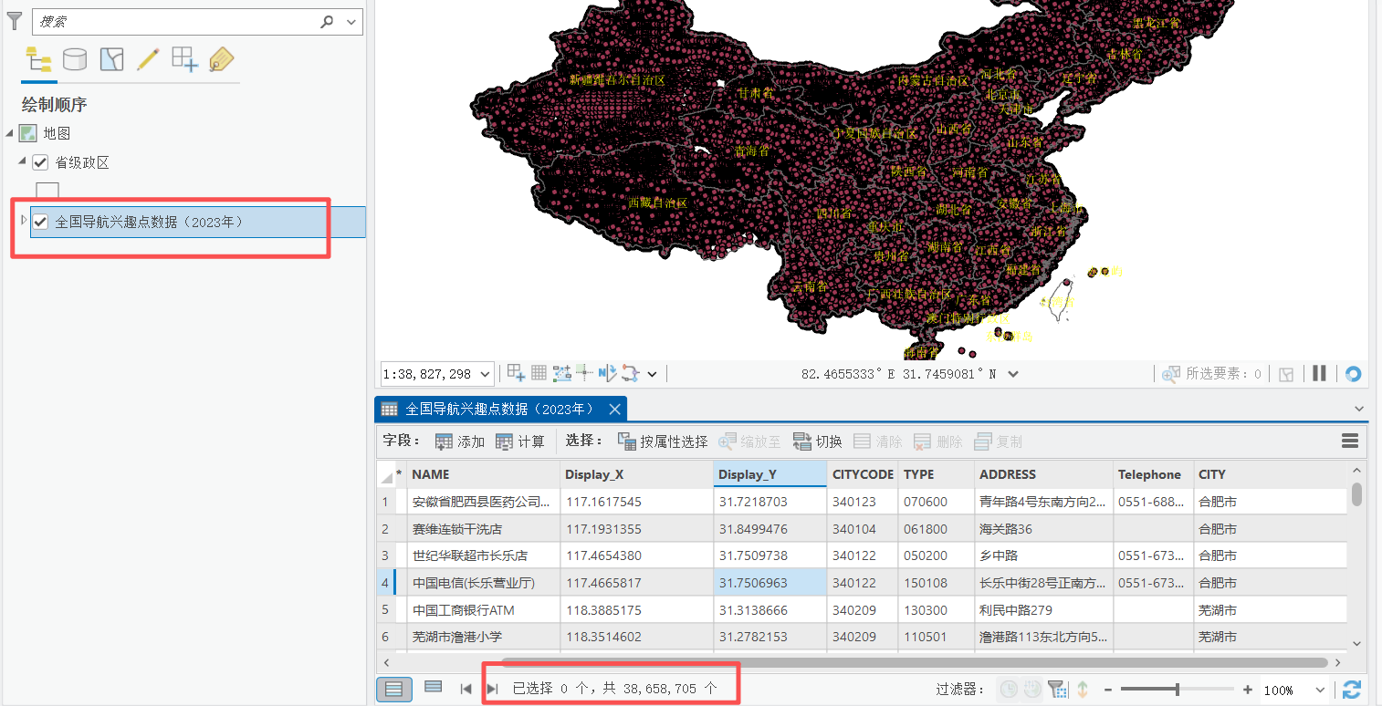
Task: Toggle show selected records view
Action: coord(434,688)
